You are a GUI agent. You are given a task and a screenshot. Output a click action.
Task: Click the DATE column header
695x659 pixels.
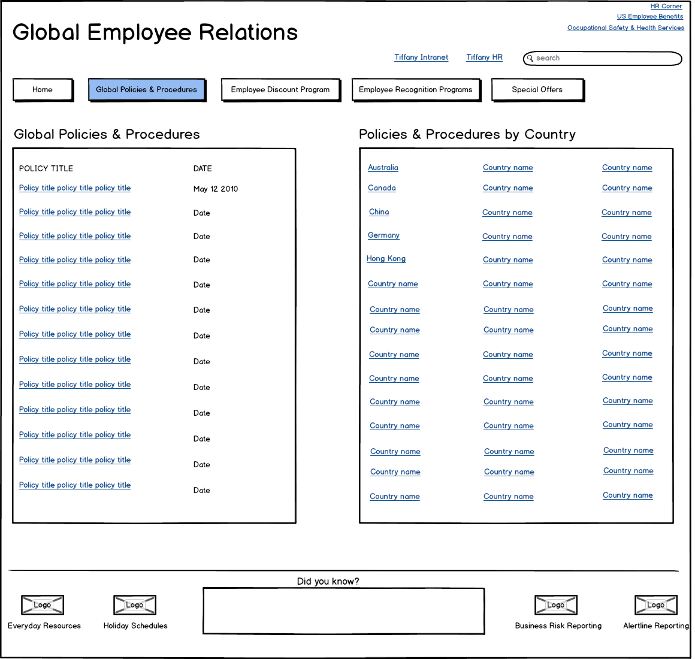(x=203, y=168)
